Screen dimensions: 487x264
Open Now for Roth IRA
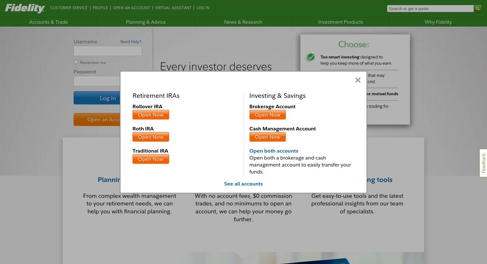(x=151, y=137)
